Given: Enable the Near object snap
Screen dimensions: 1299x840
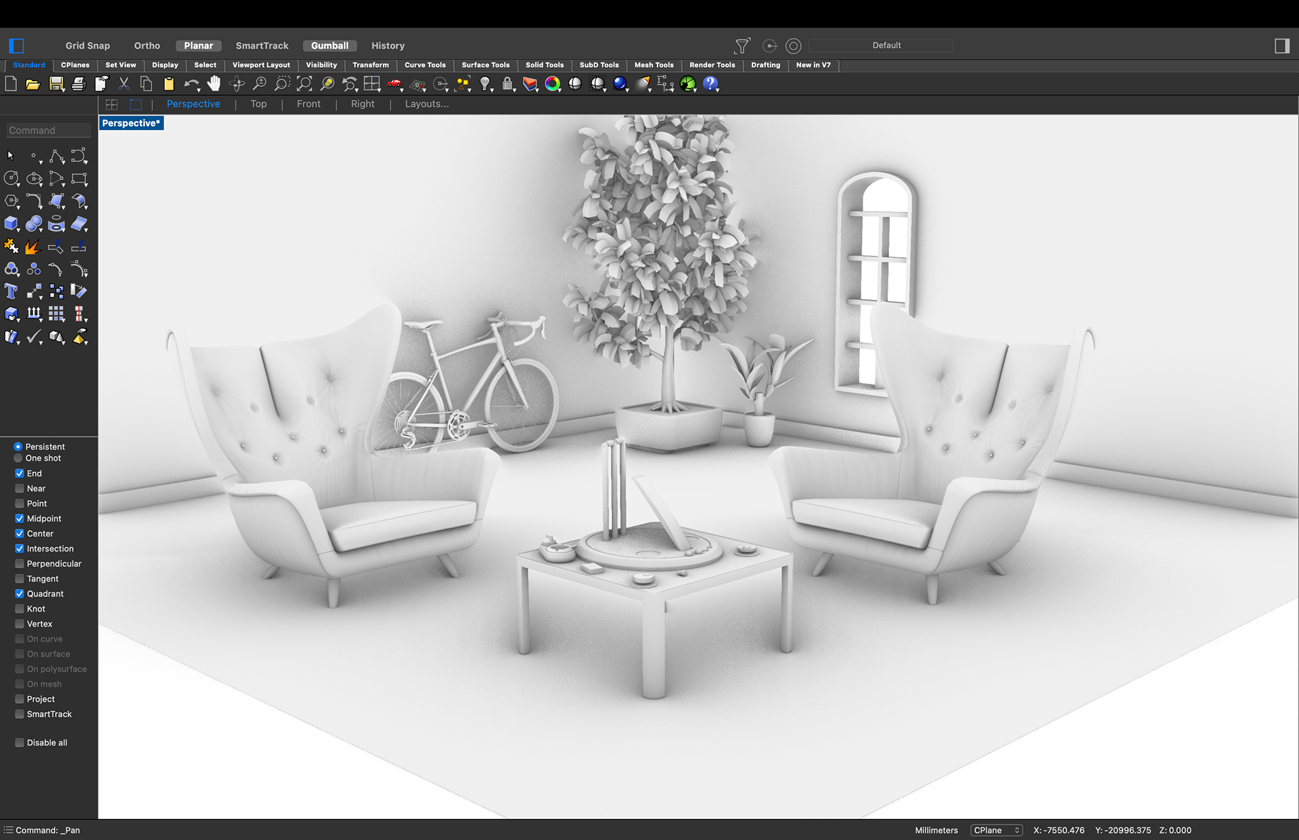Looking at the screenshot, I should [x=20, y=489].
